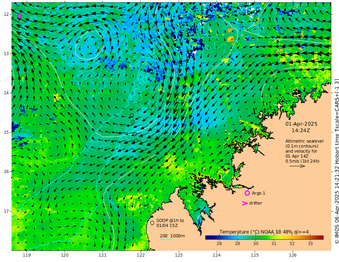Click the magenta circle icon beside 'Argo 1' legend

(x=247, y=193)
